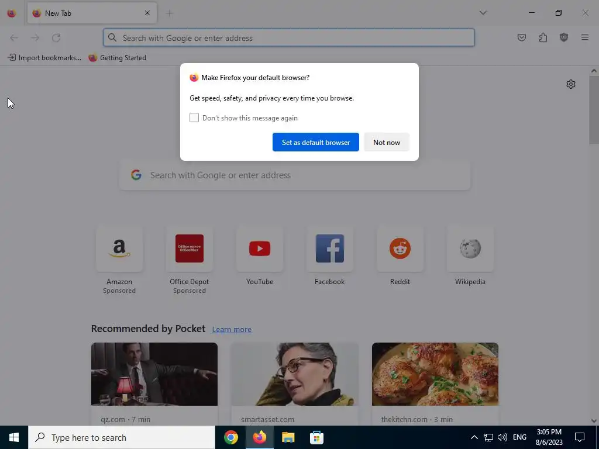599x449 pixels.
Task: Launch Chrome from the taskbar
Action: tap(230, 437)
